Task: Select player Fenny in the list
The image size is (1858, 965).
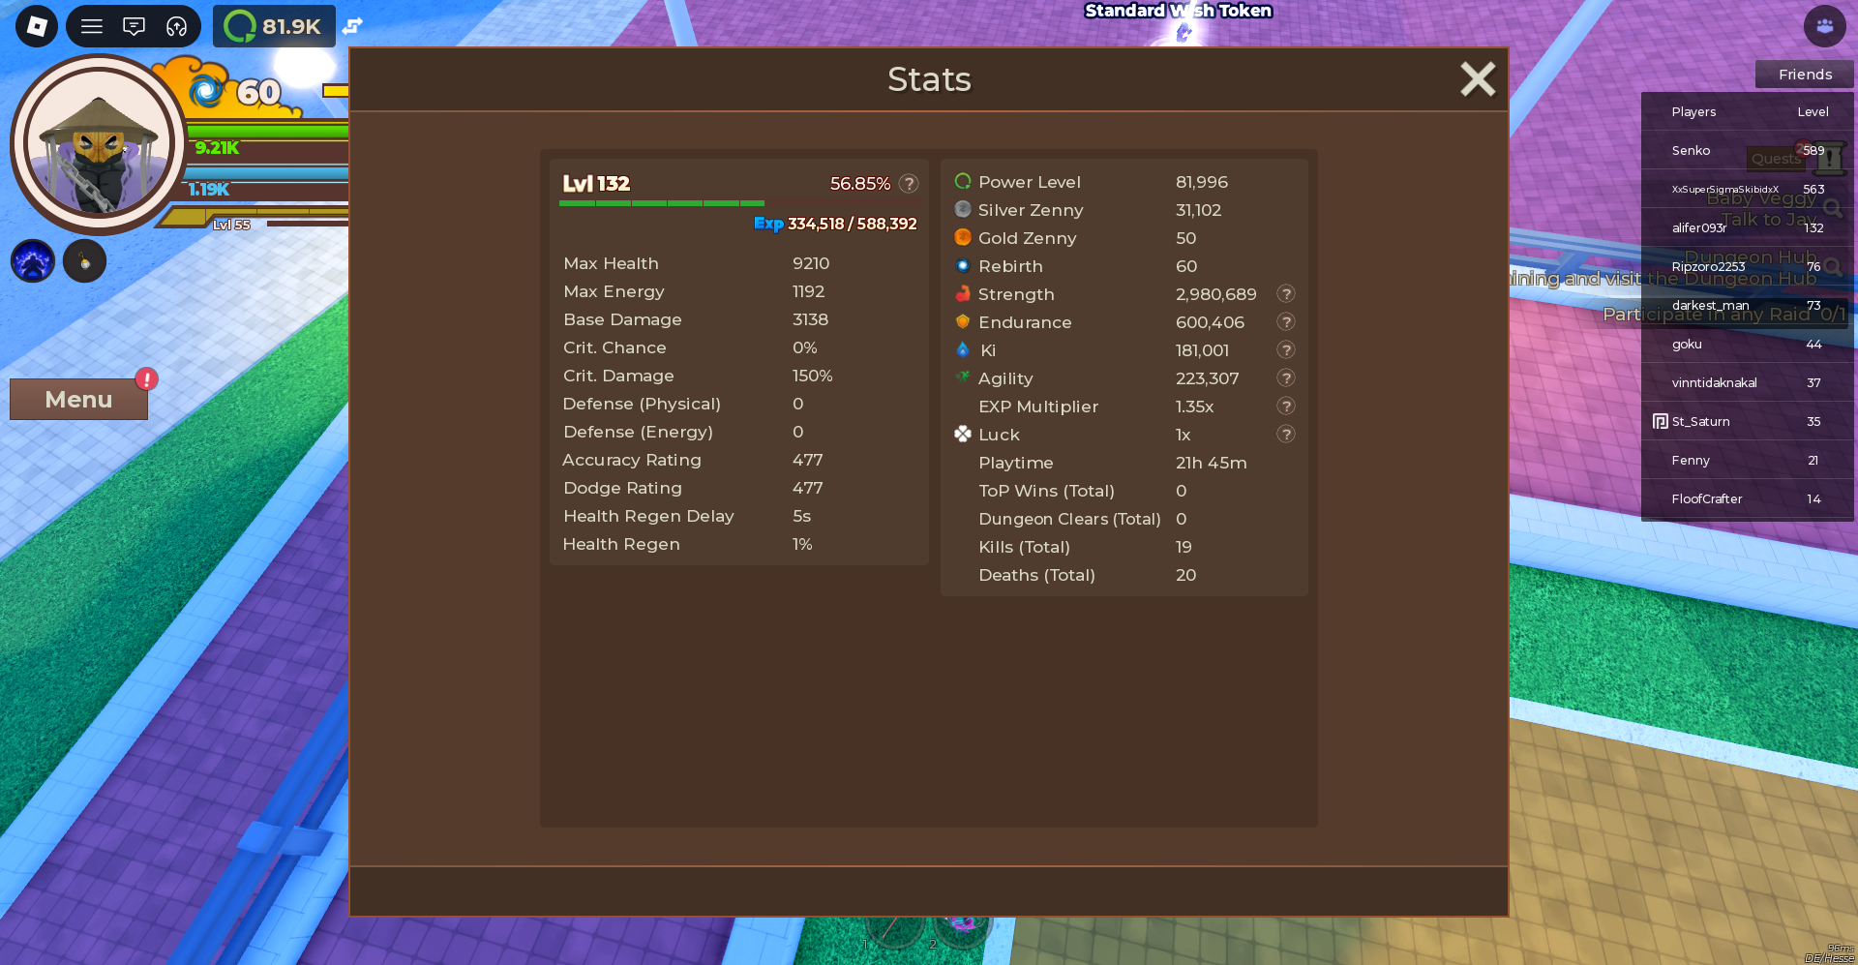Action: coord(1748,460)
